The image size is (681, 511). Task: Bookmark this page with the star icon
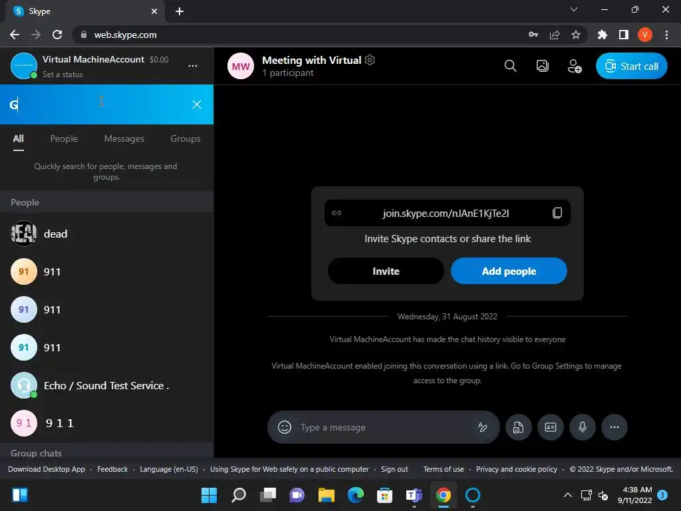click(576, 35)
